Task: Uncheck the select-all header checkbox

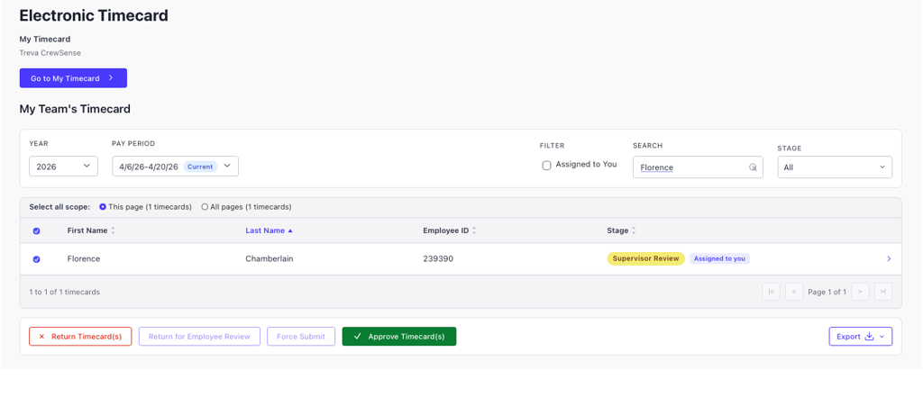Action: pos(36,231)
